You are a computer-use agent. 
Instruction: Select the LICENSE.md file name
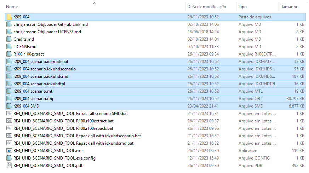(25, 47)
